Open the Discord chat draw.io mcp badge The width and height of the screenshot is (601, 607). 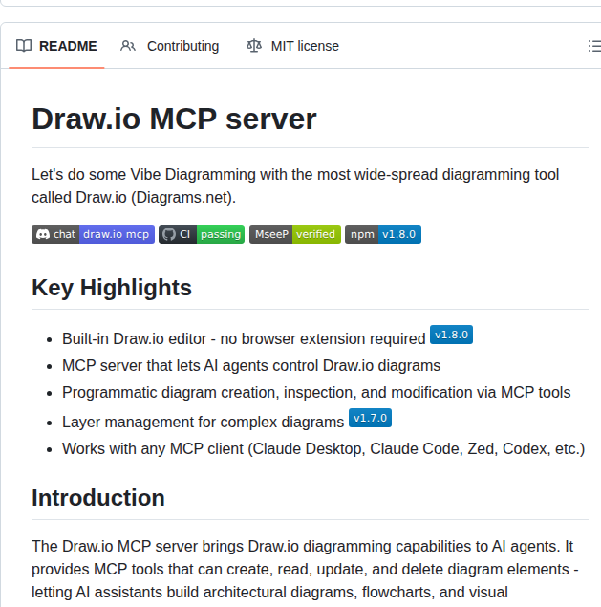pos(93,234)
